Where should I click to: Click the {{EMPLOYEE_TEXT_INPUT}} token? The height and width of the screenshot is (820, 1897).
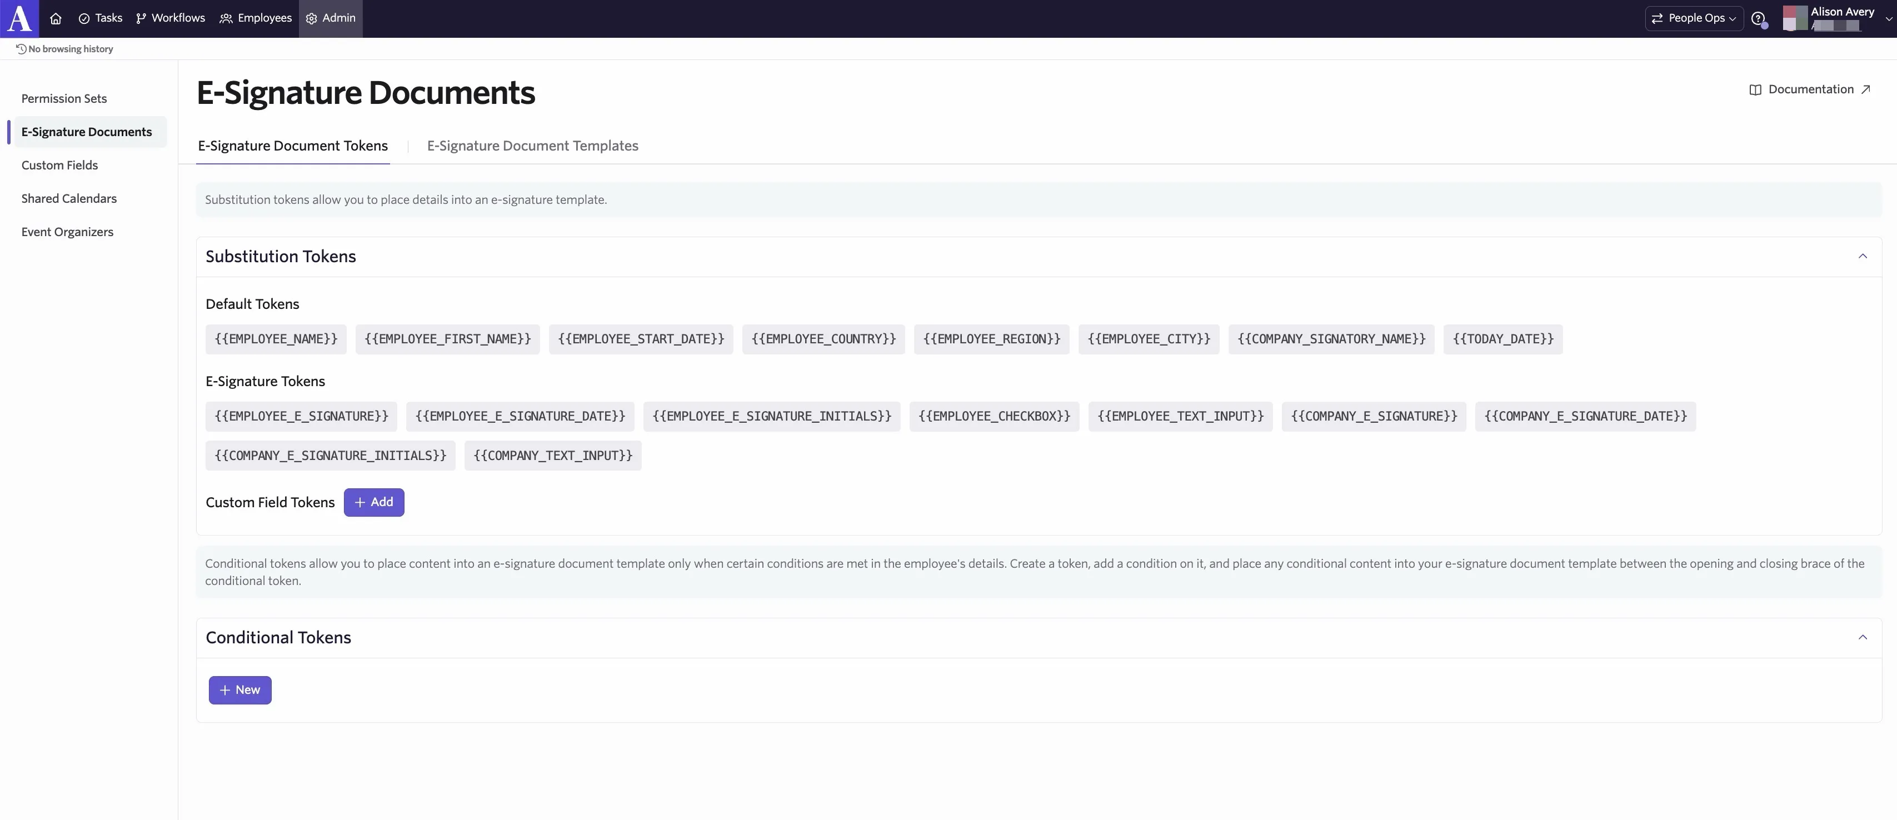pos(1180,417)
